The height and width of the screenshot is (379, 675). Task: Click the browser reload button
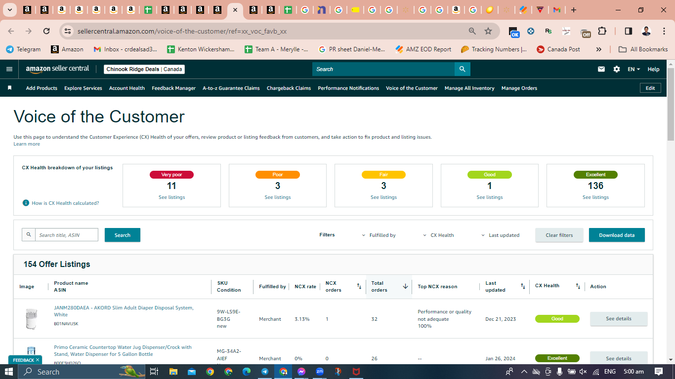click(46, 31)
